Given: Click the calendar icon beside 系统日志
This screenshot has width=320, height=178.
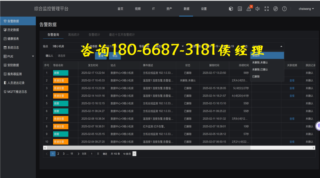Looking at the screenshot, I should (x=5, y=48).
